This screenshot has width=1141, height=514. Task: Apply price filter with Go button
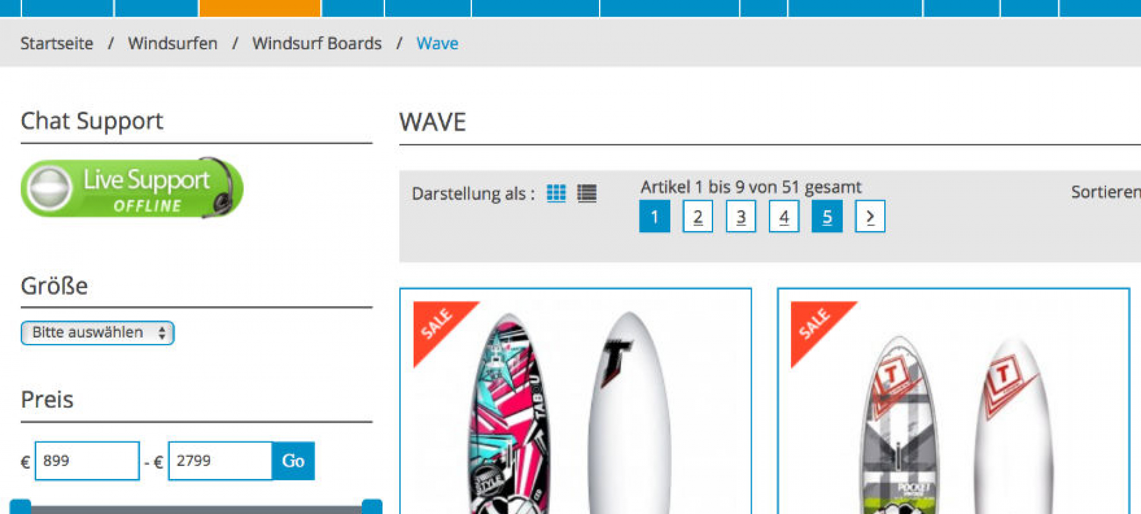point(294,461)
